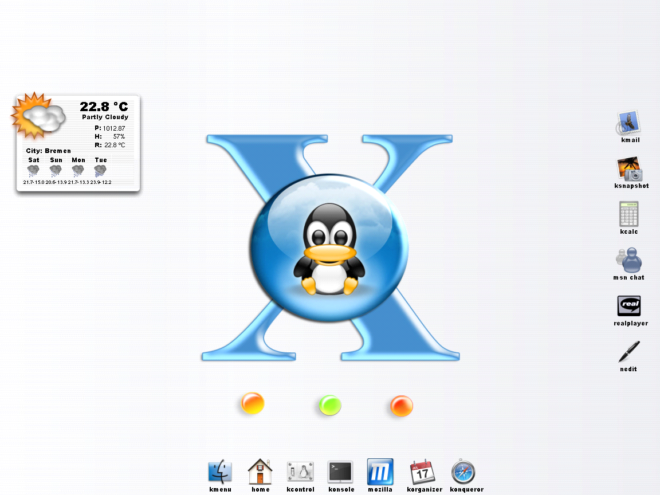The image size is (660, 495).
Task: Click the Tue day label
Action: [101, 160]
